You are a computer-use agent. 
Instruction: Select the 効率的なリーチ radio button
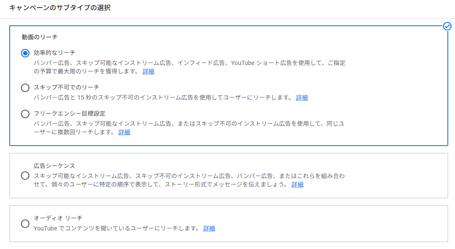[25, 53]
